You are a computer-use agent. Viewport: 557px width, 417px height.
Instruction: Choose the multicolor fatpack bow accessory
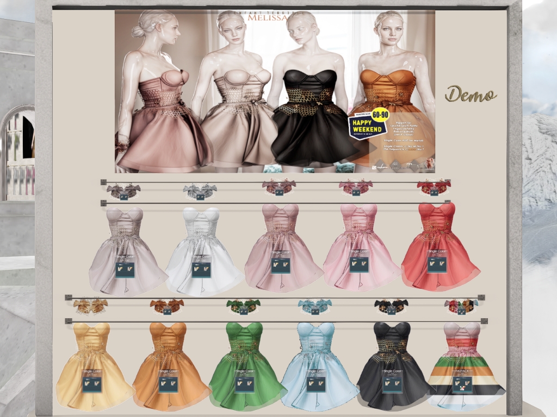coord(461,307)
